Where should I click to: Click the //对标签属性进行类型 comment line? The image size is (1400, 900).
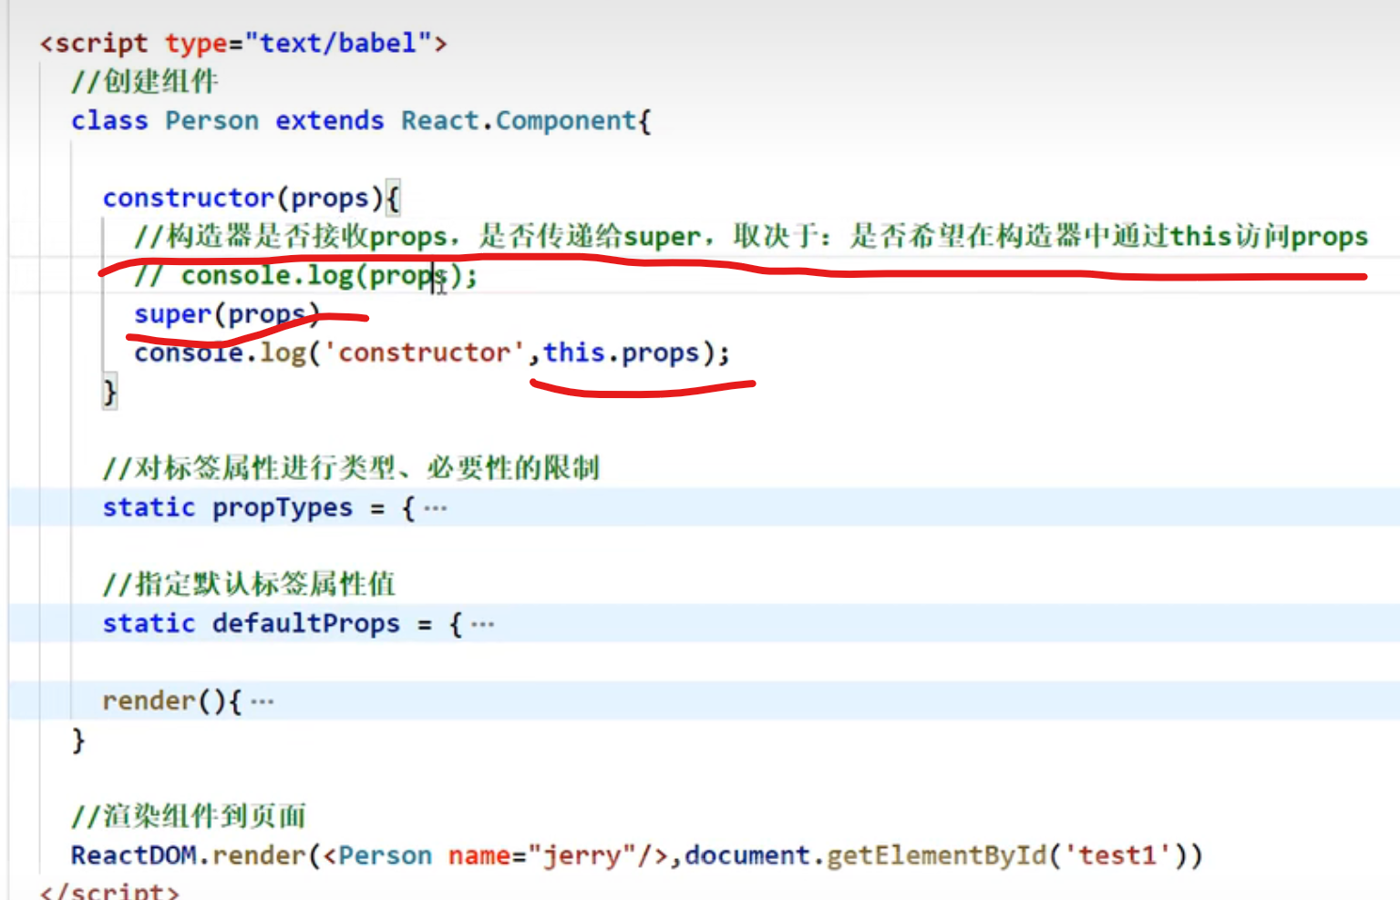(x=351, y=468)
